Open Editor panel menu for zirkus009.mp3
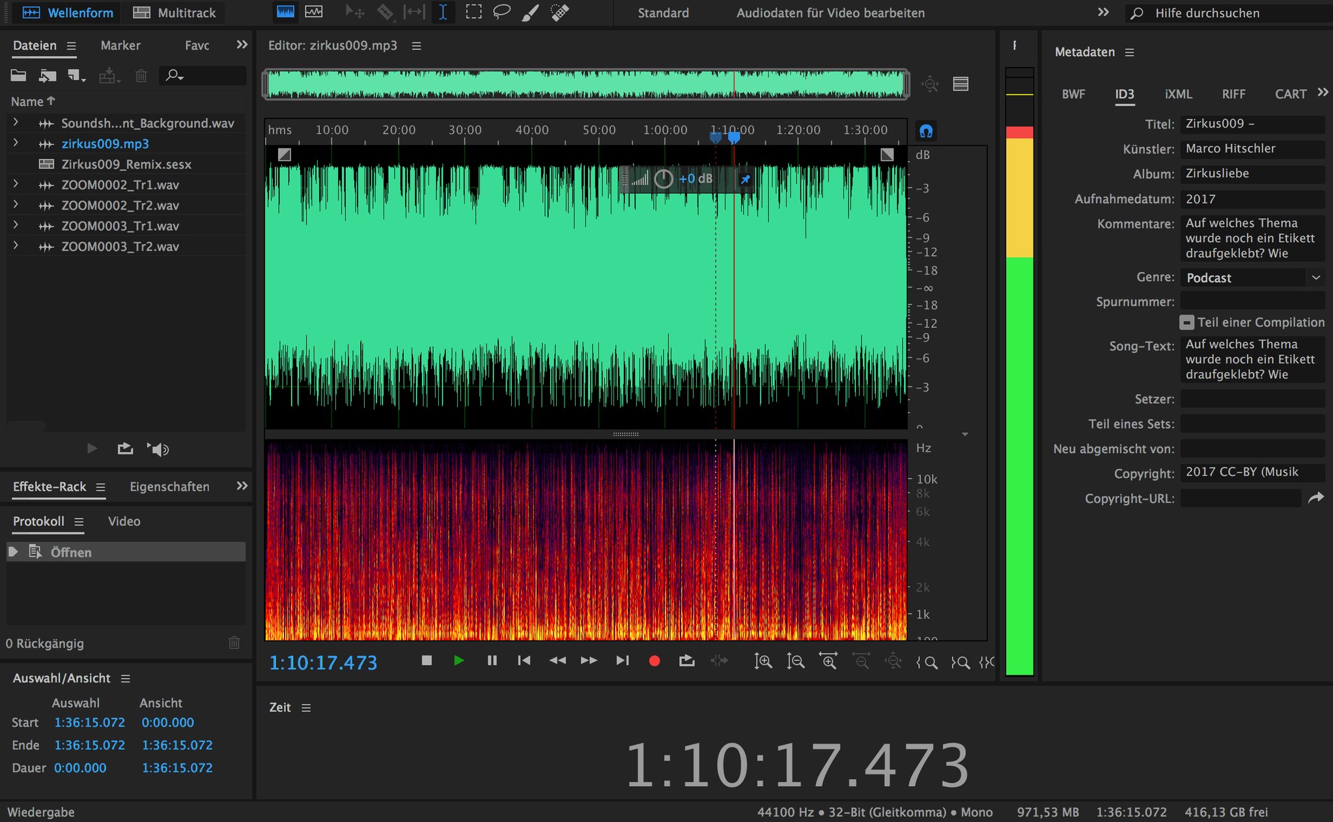 417,46
